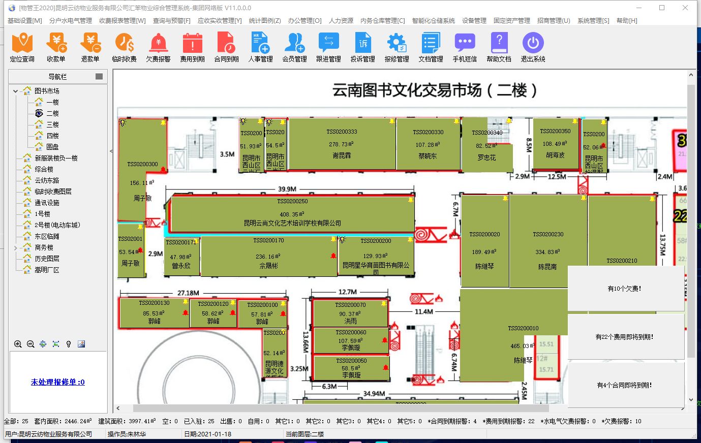Click the map scroll-down arrow
The height and width of the screenshot is (443, 701).
click(x=691, y=400)
